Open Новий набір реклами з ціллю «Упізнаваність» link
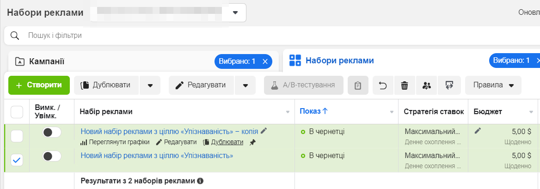 [x=157, y=155]
